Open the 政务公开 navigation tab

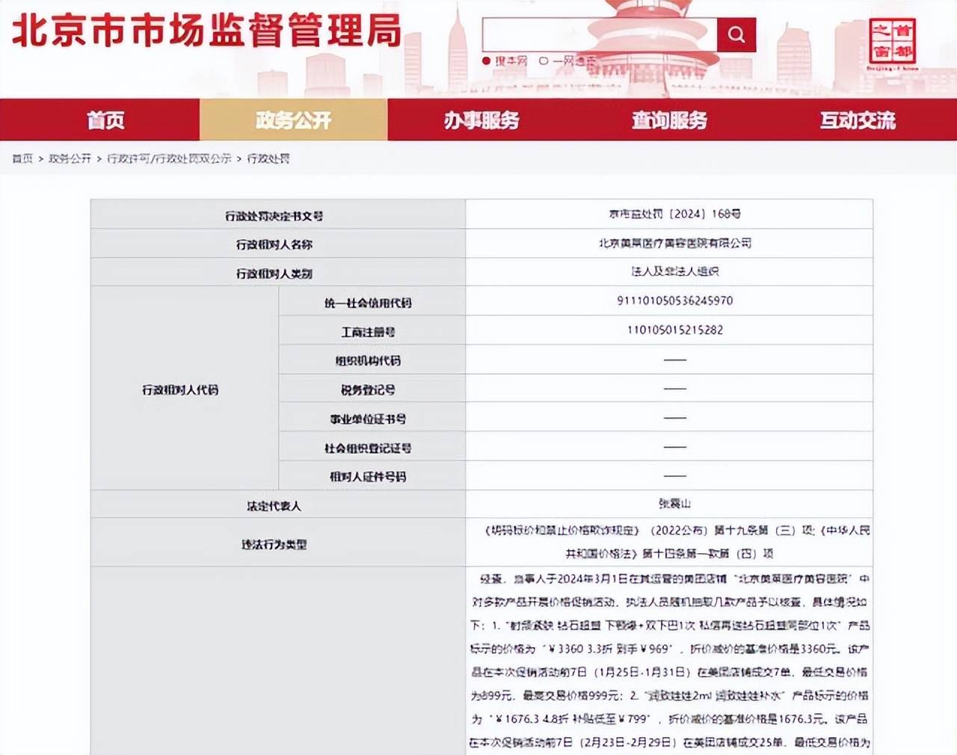coord(294,120)
